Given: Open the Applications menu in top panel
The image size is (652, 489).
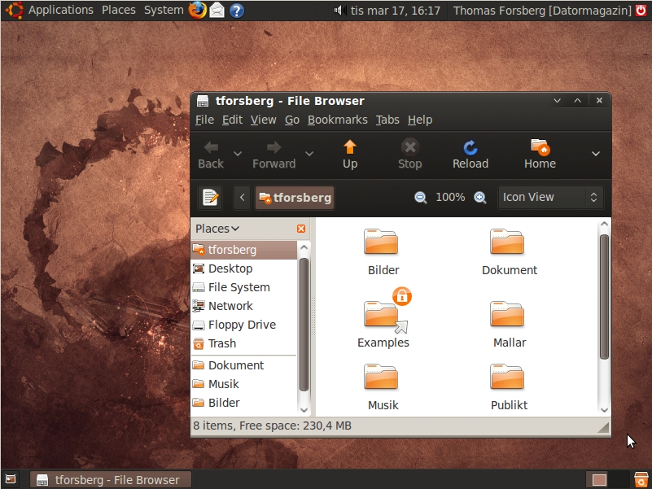Looking at the screenshot, I should tap(61, 10).
